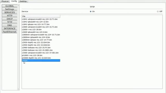The image size is (166, 93).
Task: Open the Desktop tab
Action: (x=23, y=1)
